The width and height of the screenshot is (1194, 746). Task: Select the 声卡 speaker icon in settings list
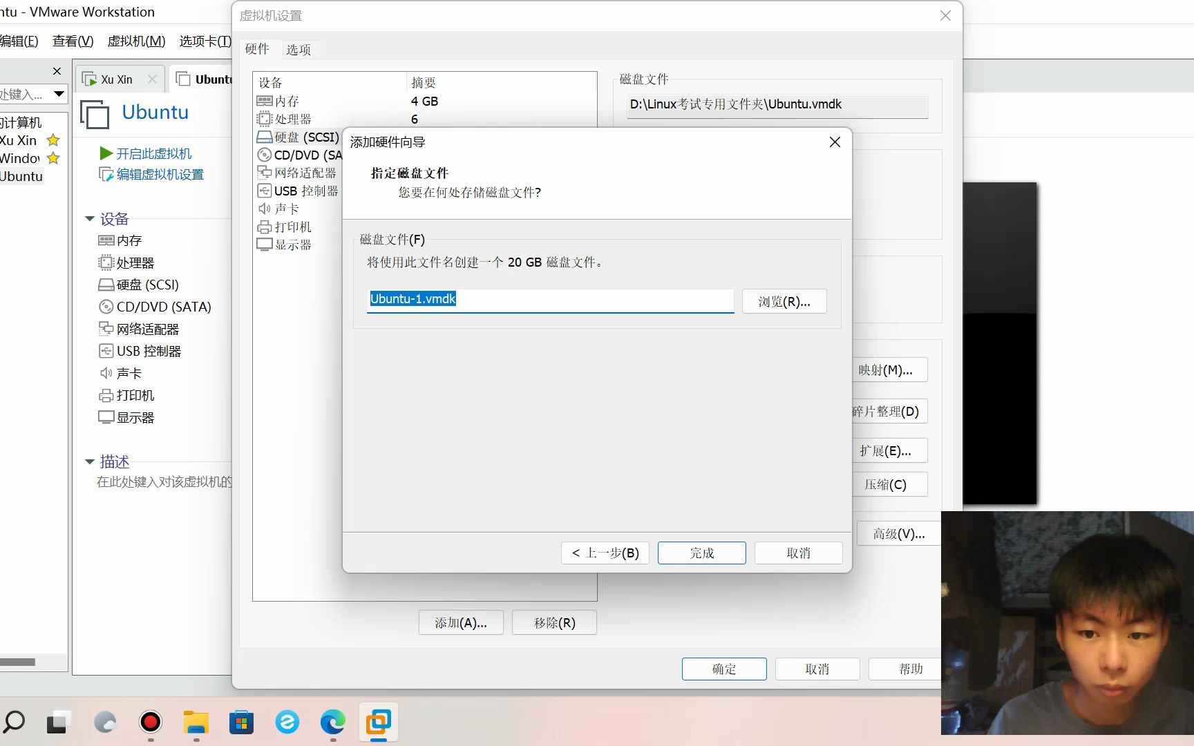(264, 209)
